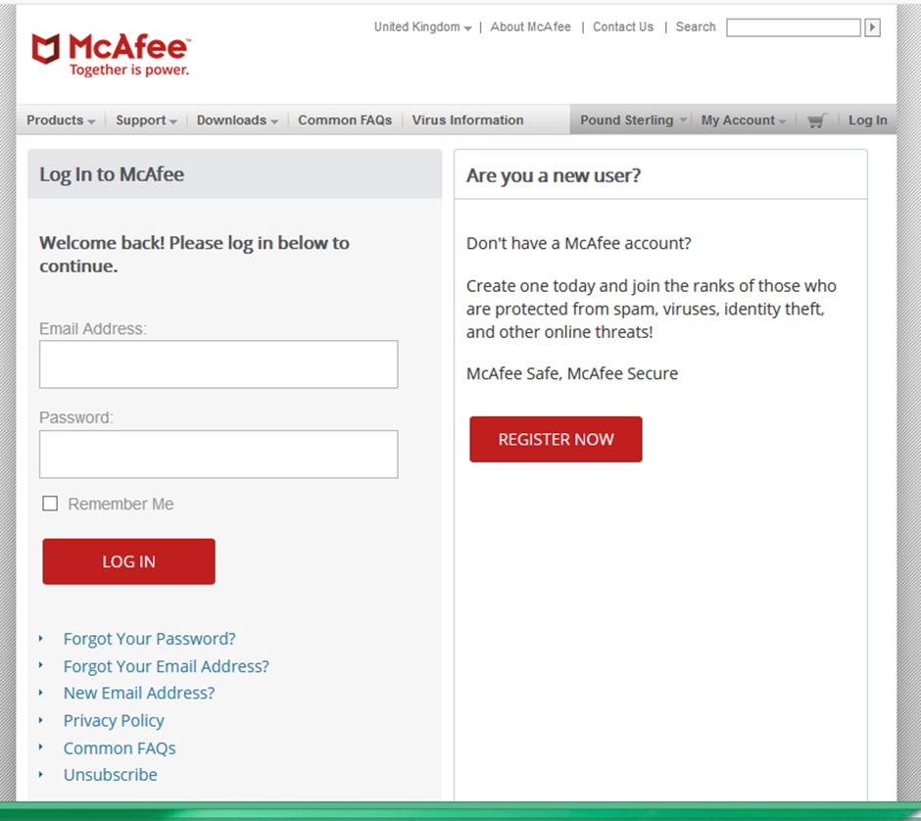This screenshot has height=821, width=921.
Task: Open the About McAfee link
Action: 530,27
